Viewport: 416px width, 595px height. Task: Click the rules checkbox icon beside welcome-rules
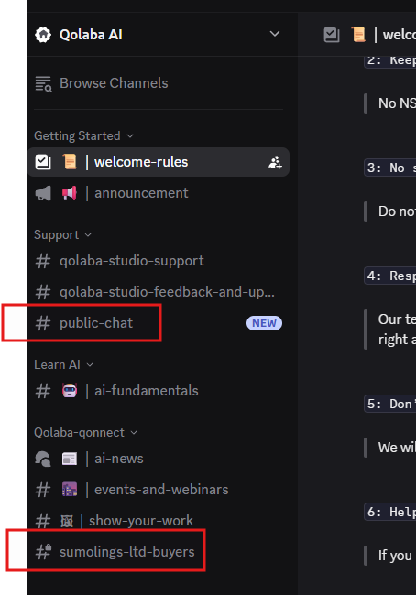coord(43,162)
